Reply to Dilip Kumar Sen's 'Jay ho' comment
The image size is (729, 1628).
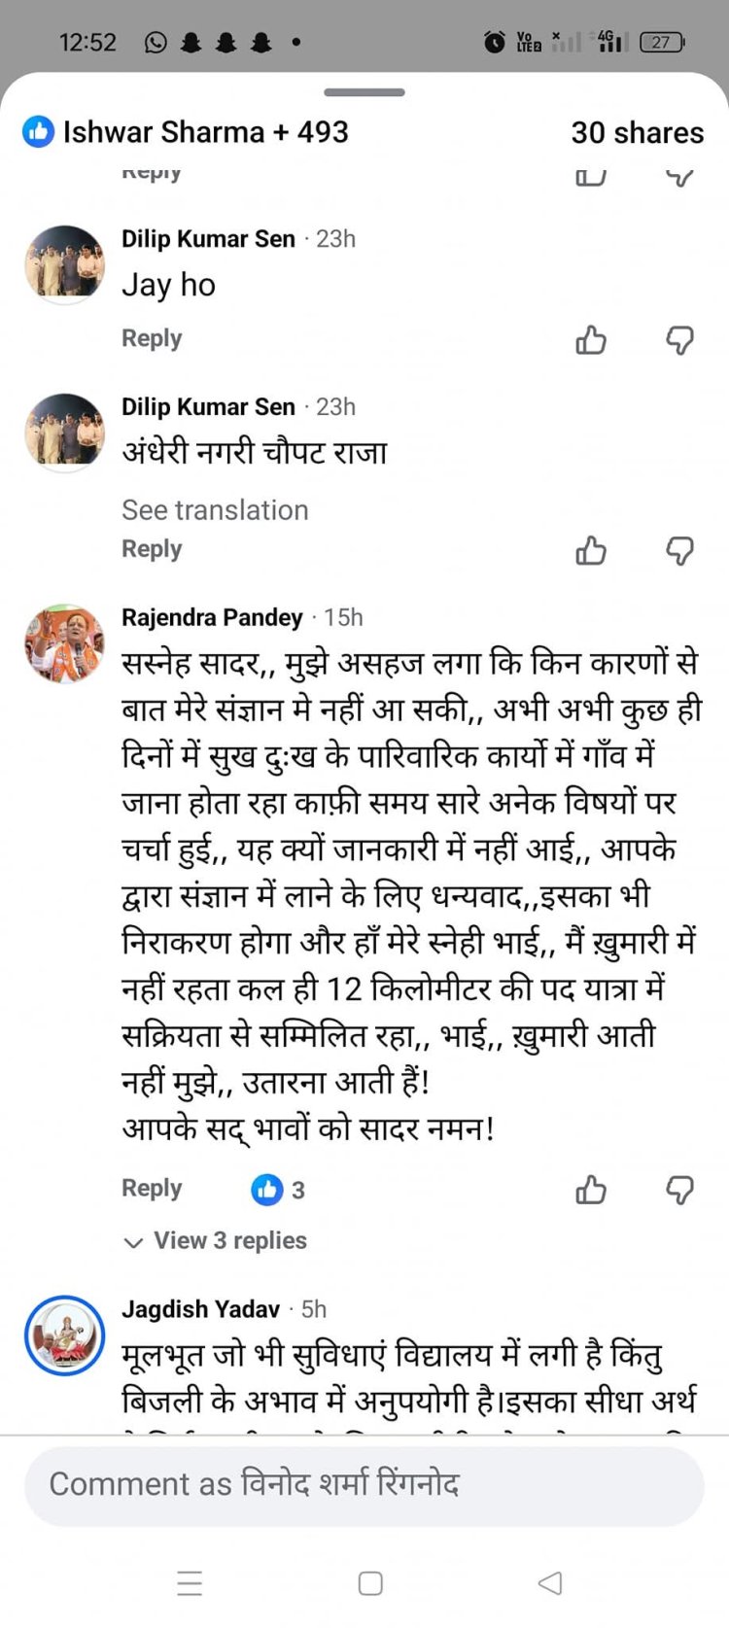click(x=152, y=338)
